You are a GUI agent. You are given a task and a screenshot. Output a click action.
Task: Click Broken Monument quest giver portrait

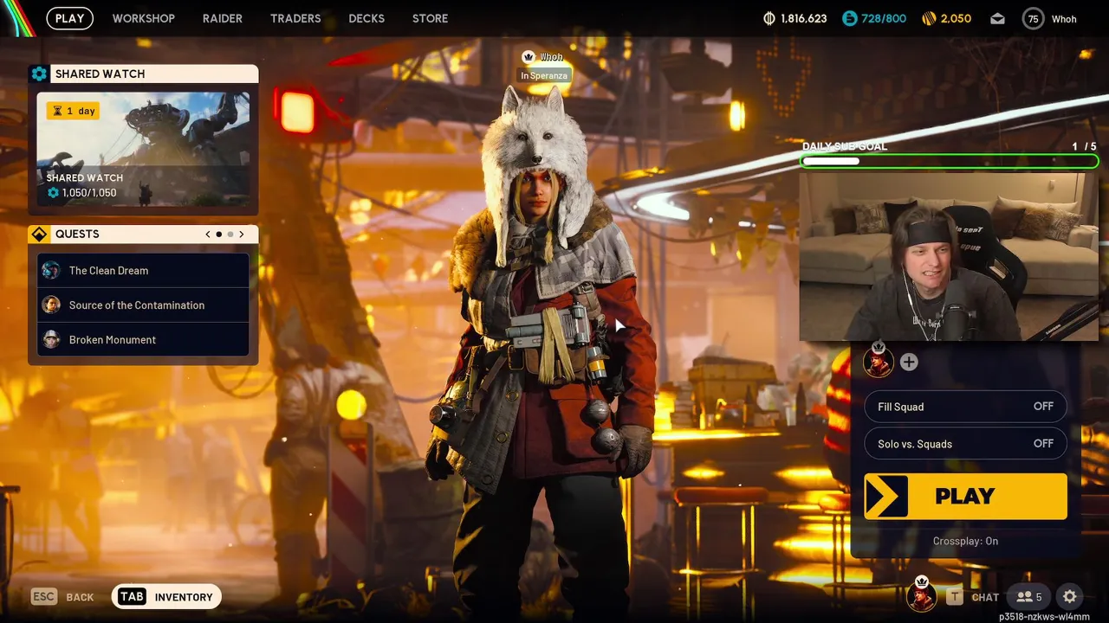[x=51, y=339]
